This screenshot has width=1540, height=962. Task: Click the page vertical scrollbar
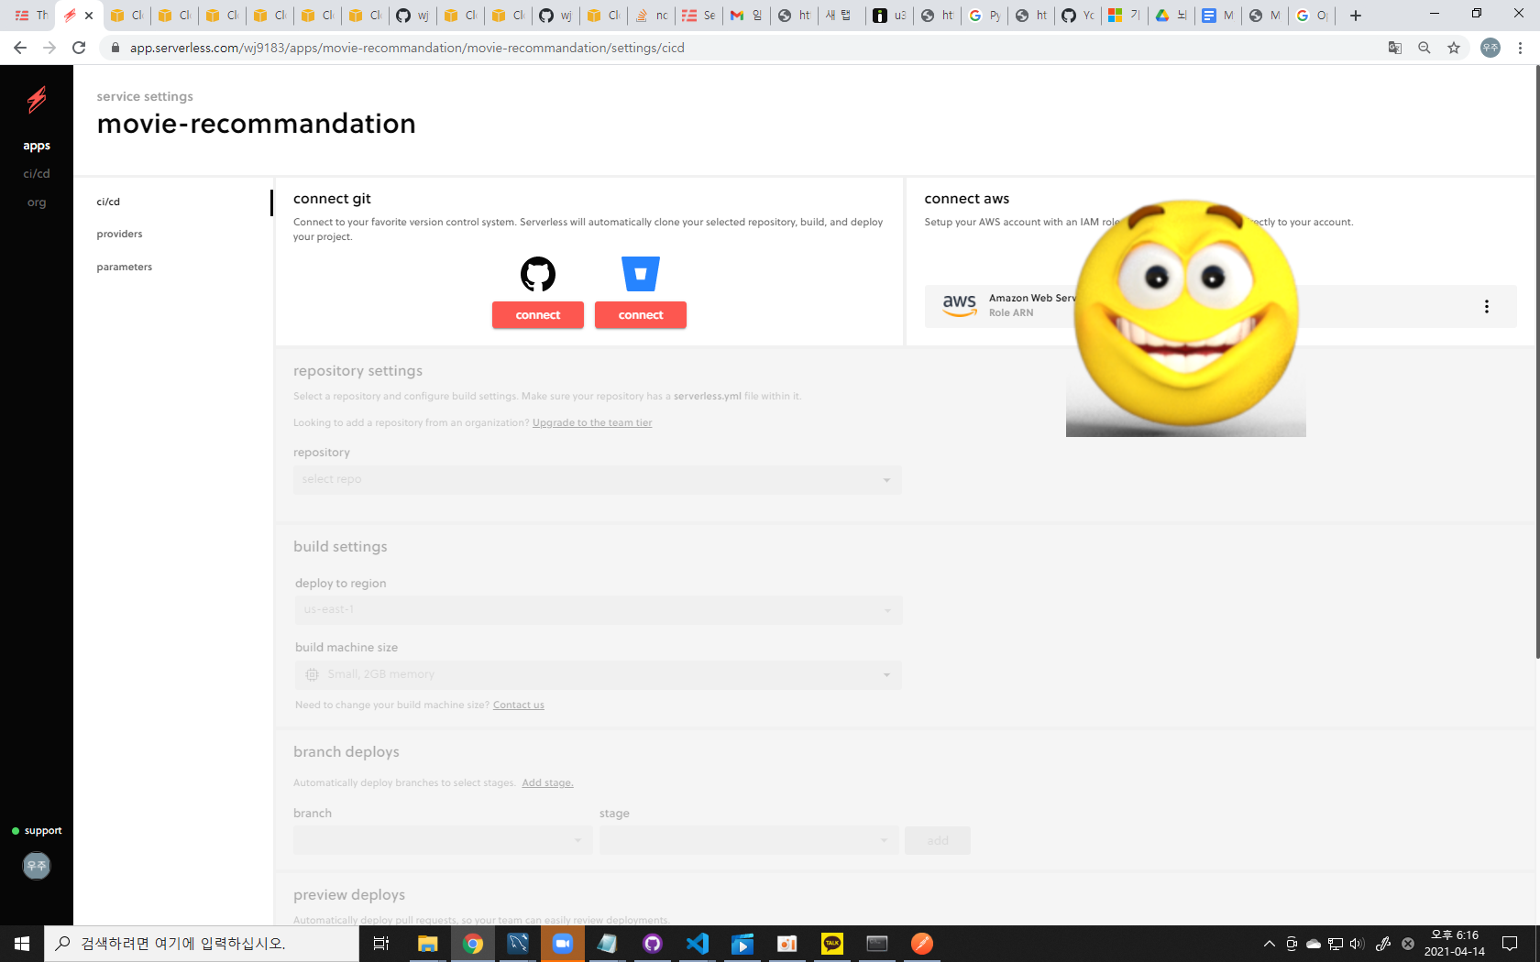click(x=1537, y=362)
